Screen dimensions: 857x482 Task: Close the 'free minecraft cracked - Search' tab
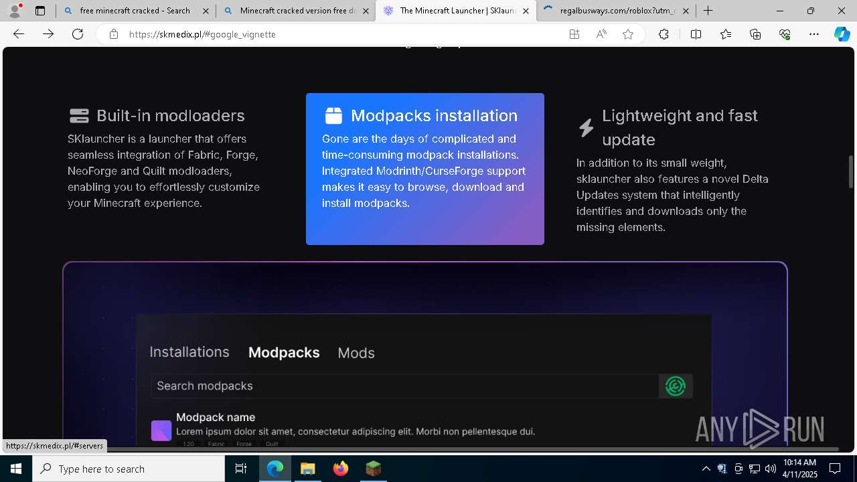[x=206, y=11]
